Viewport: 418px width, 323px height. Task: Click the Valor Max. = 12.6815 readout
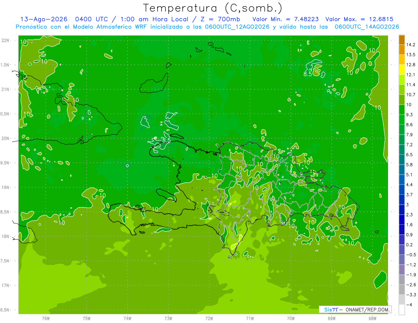click(359, 19)
